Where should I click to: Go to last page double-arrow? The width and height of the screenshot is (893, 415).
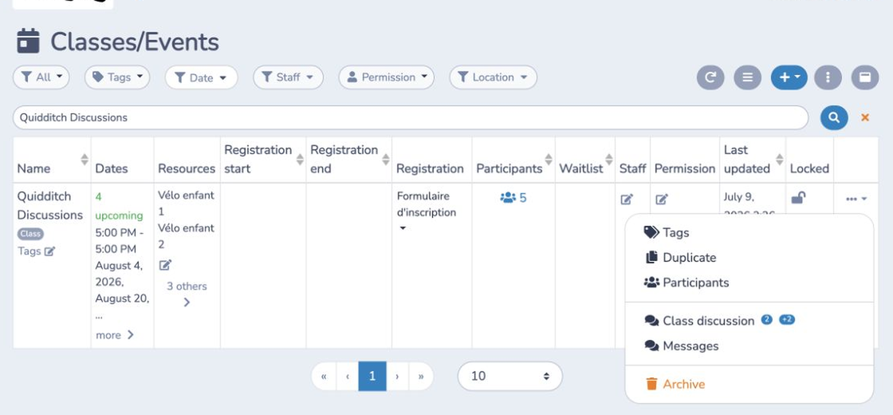(421, 376)
